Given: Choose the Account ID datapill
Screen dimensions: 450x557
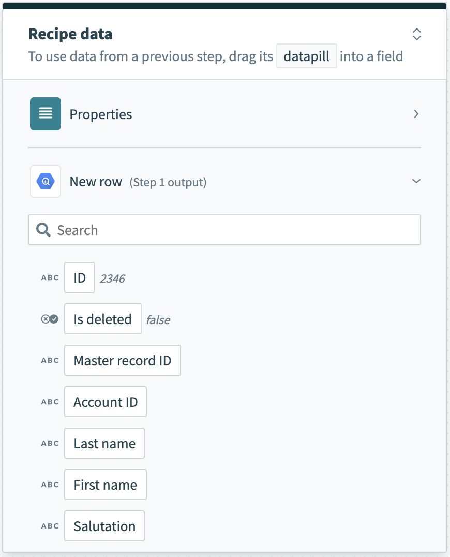Looking at the screenshot, I should click(106, 402).
